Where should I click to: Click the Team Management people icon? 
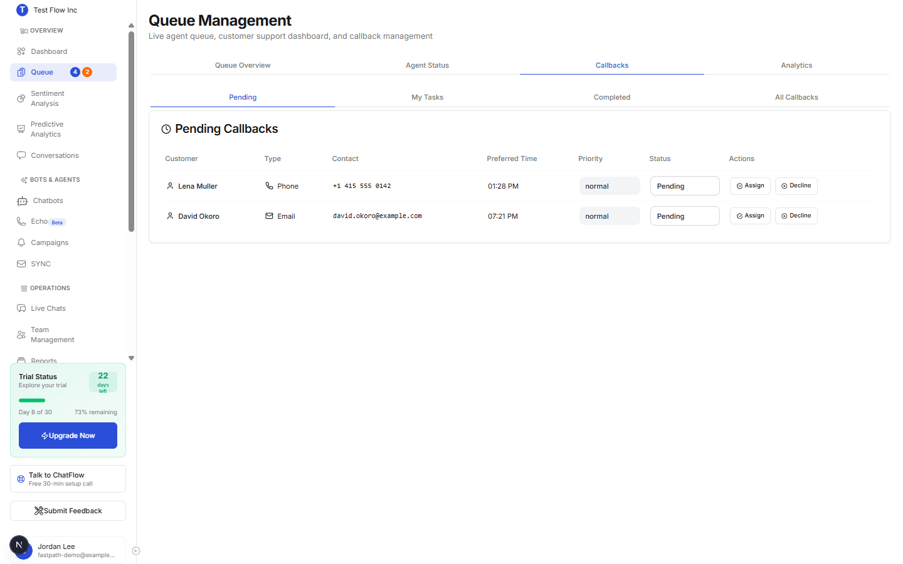click(x=21, y=335)
